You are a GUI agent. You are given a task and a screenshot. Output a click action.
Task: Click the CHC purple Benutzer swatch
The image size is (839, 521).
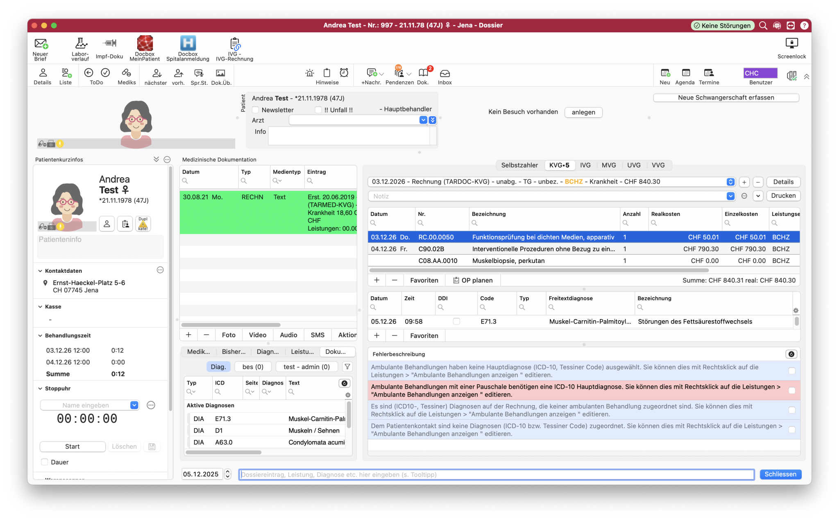coord(760,73)
